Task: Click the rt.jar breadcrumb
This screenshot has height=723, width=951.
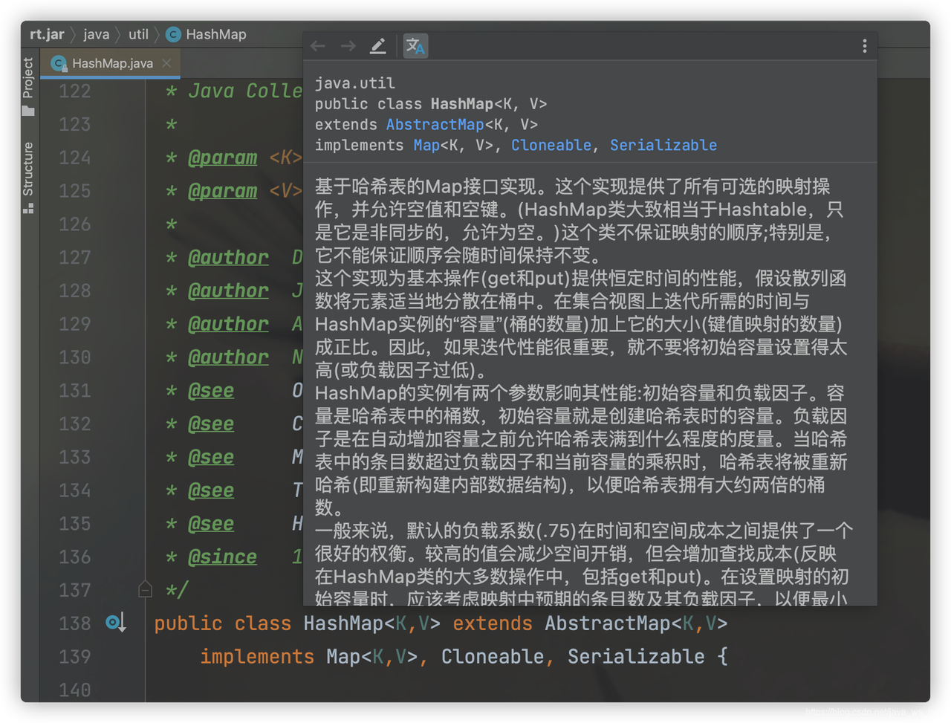Action: 47,34
